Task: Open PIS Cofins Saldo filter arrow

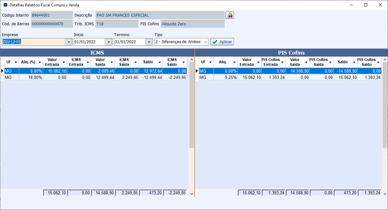Action: point(378,62)
